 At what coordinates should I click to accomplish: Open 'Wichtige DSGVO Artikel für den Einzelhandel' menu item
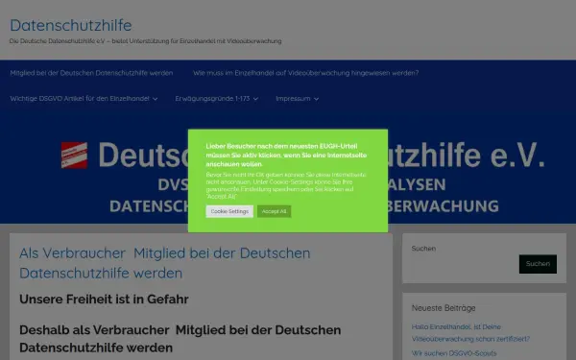coord(80,99)
